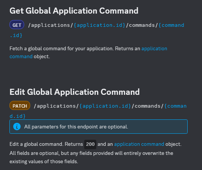Click '/applications/' text in the PATCH endpoint
The width and height of the screenshot is (202, 170).
coord(56,106)
